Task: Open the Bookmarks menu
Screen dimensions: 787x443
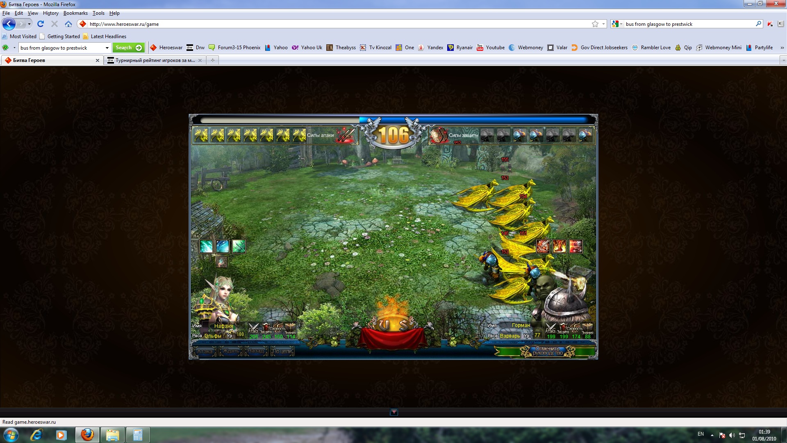Action: (x=75, y=13)
